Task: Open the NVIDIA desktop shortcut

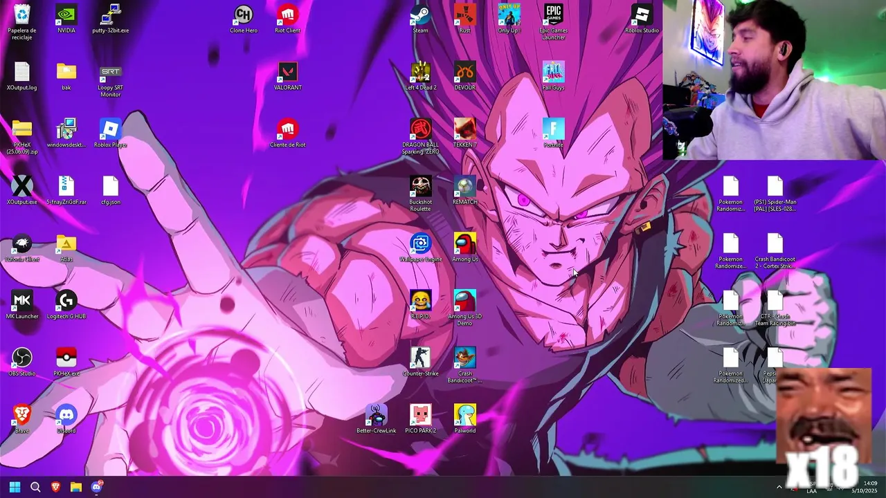Action: point(66,19)
